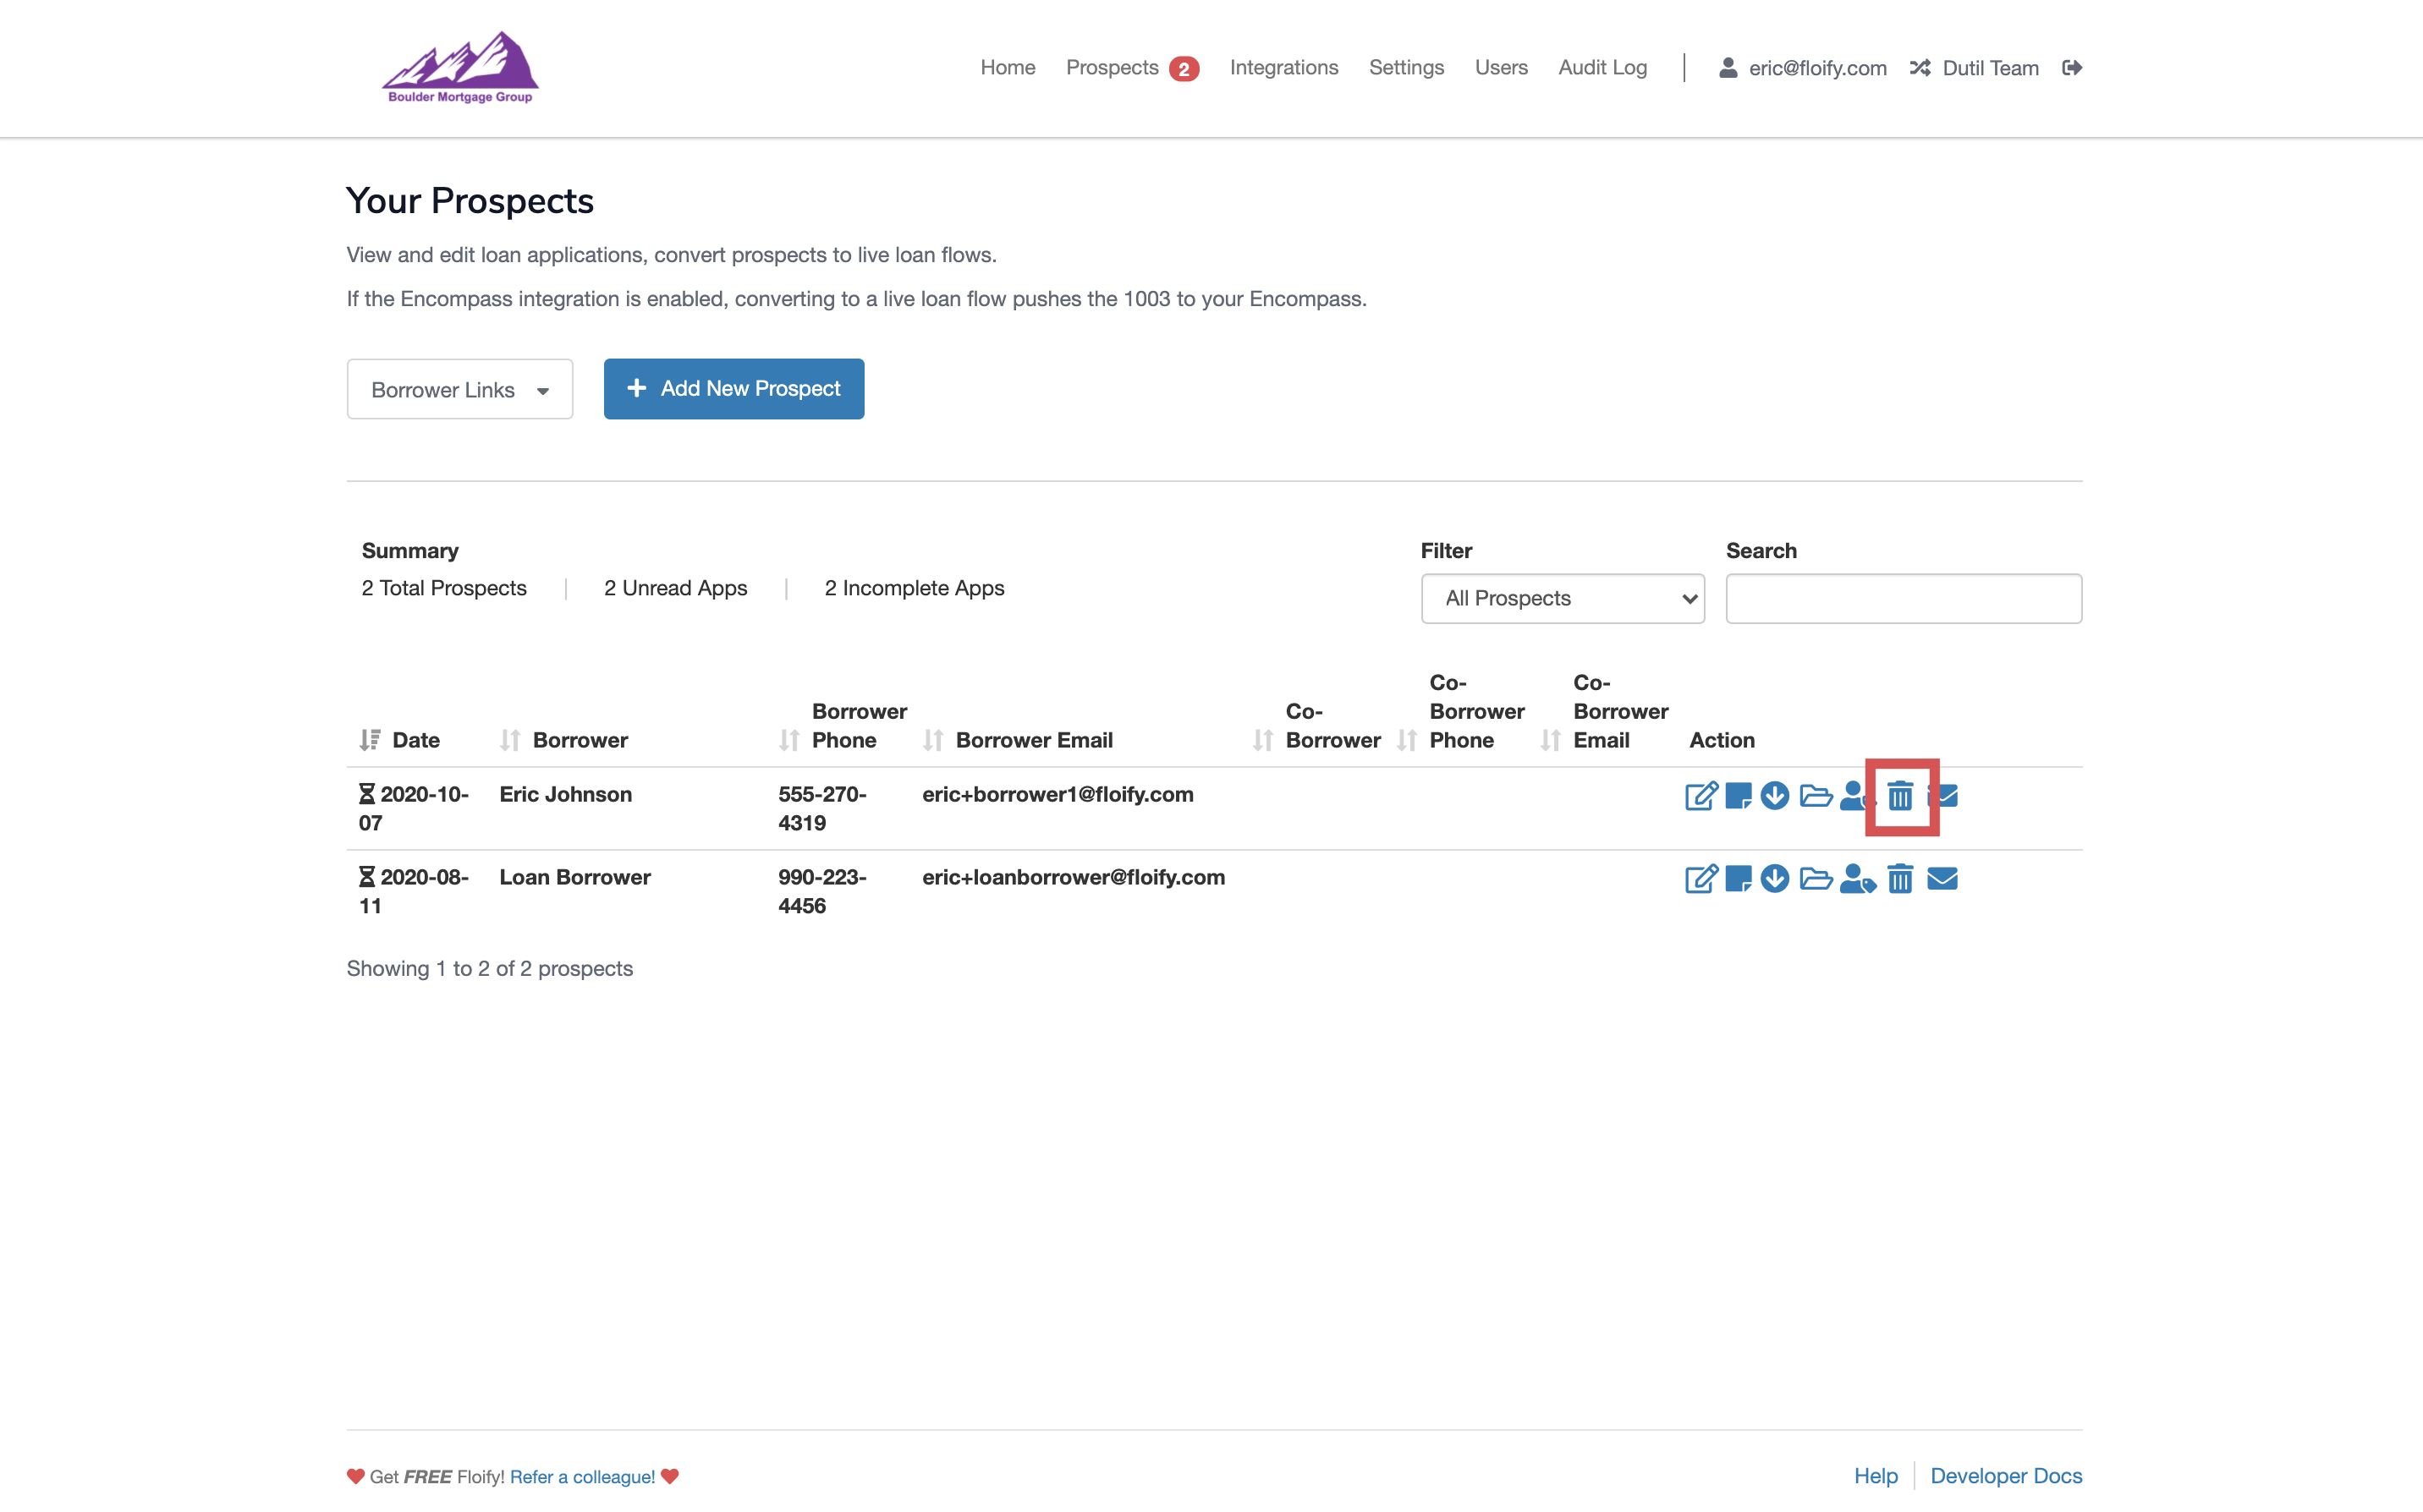
Task: Click the team switch shuffle icon
Action: pos(1920,67)
